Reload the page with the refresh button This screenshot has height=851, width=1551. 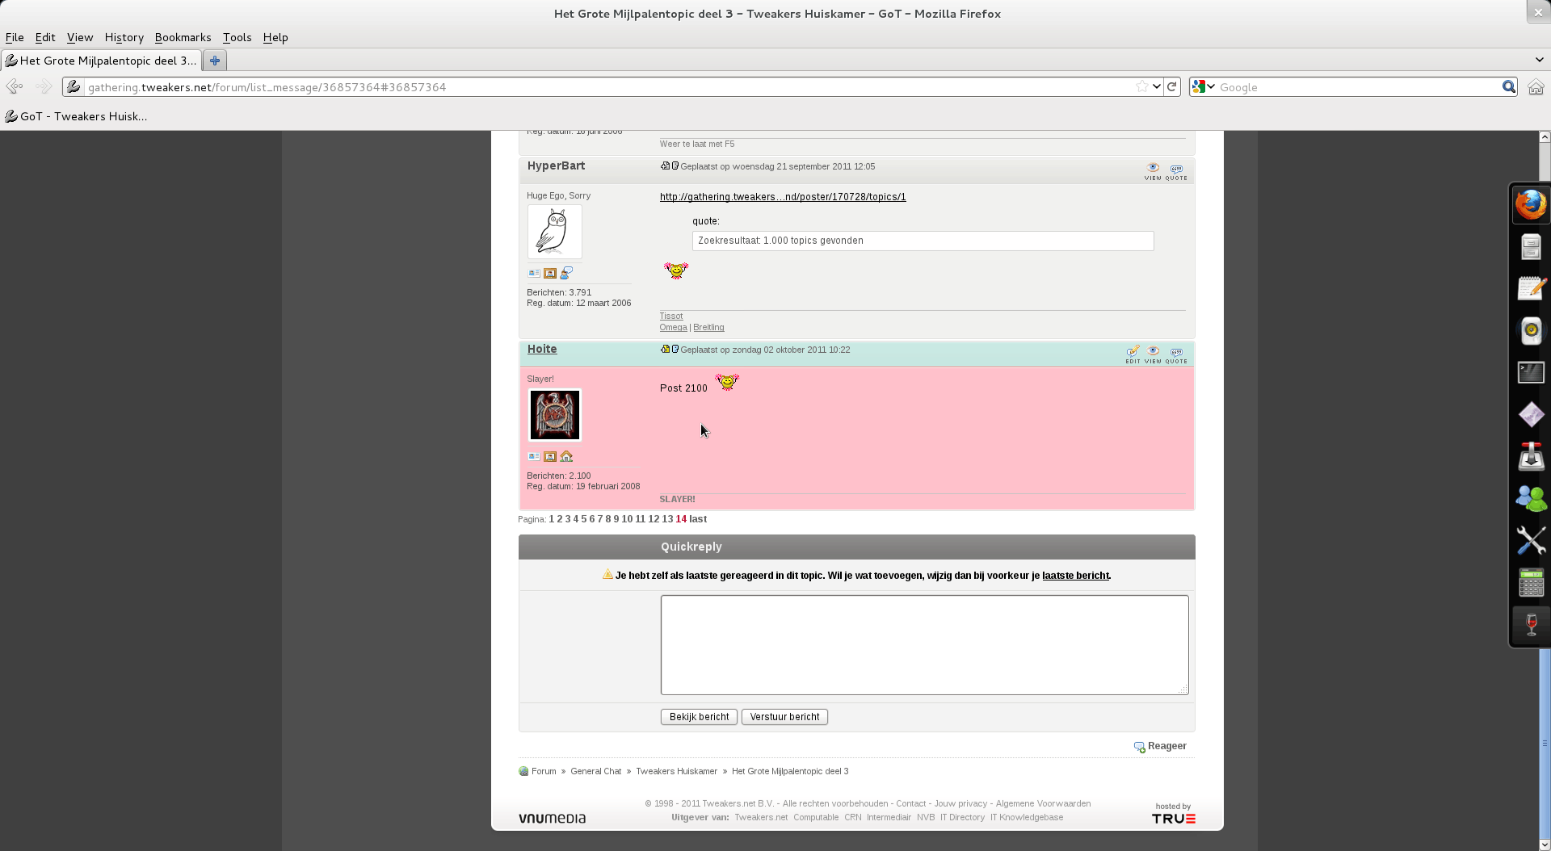pyautogui.click(x=1172, y=86)
